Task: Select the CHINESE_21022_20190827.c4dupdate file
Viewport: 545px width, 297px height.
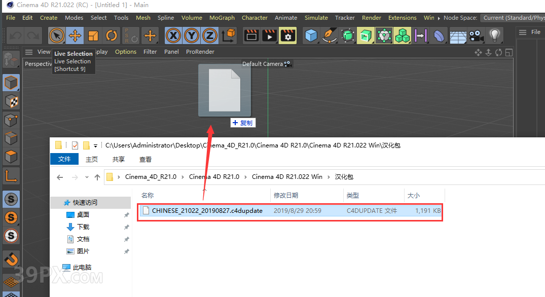Action: [x=207, y=210]
